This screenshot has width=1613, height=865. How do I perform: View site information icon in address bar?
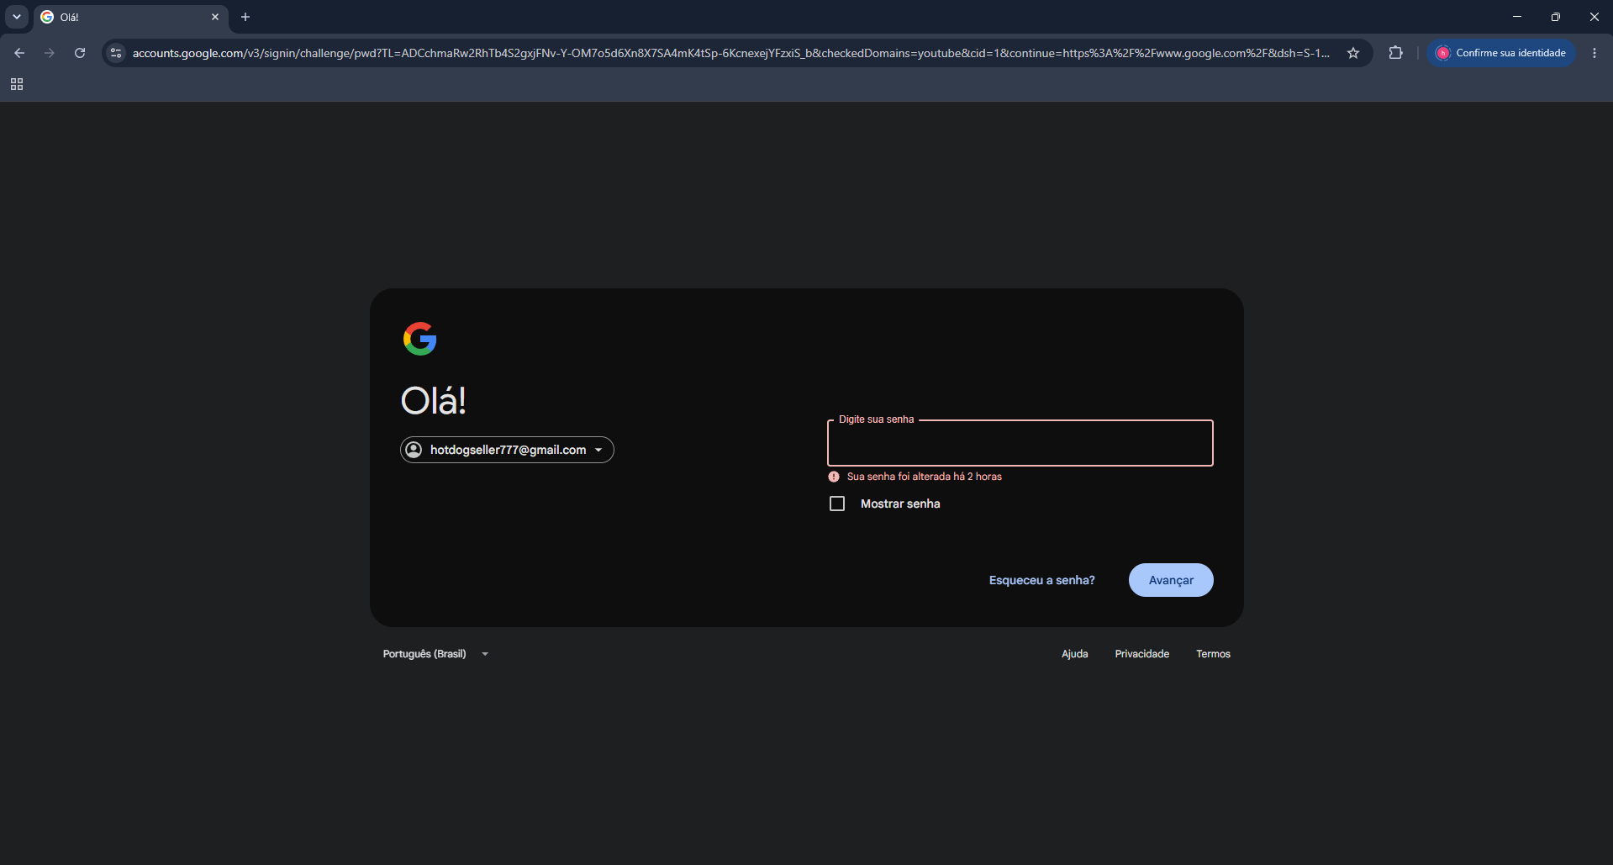tap(117, 53)
